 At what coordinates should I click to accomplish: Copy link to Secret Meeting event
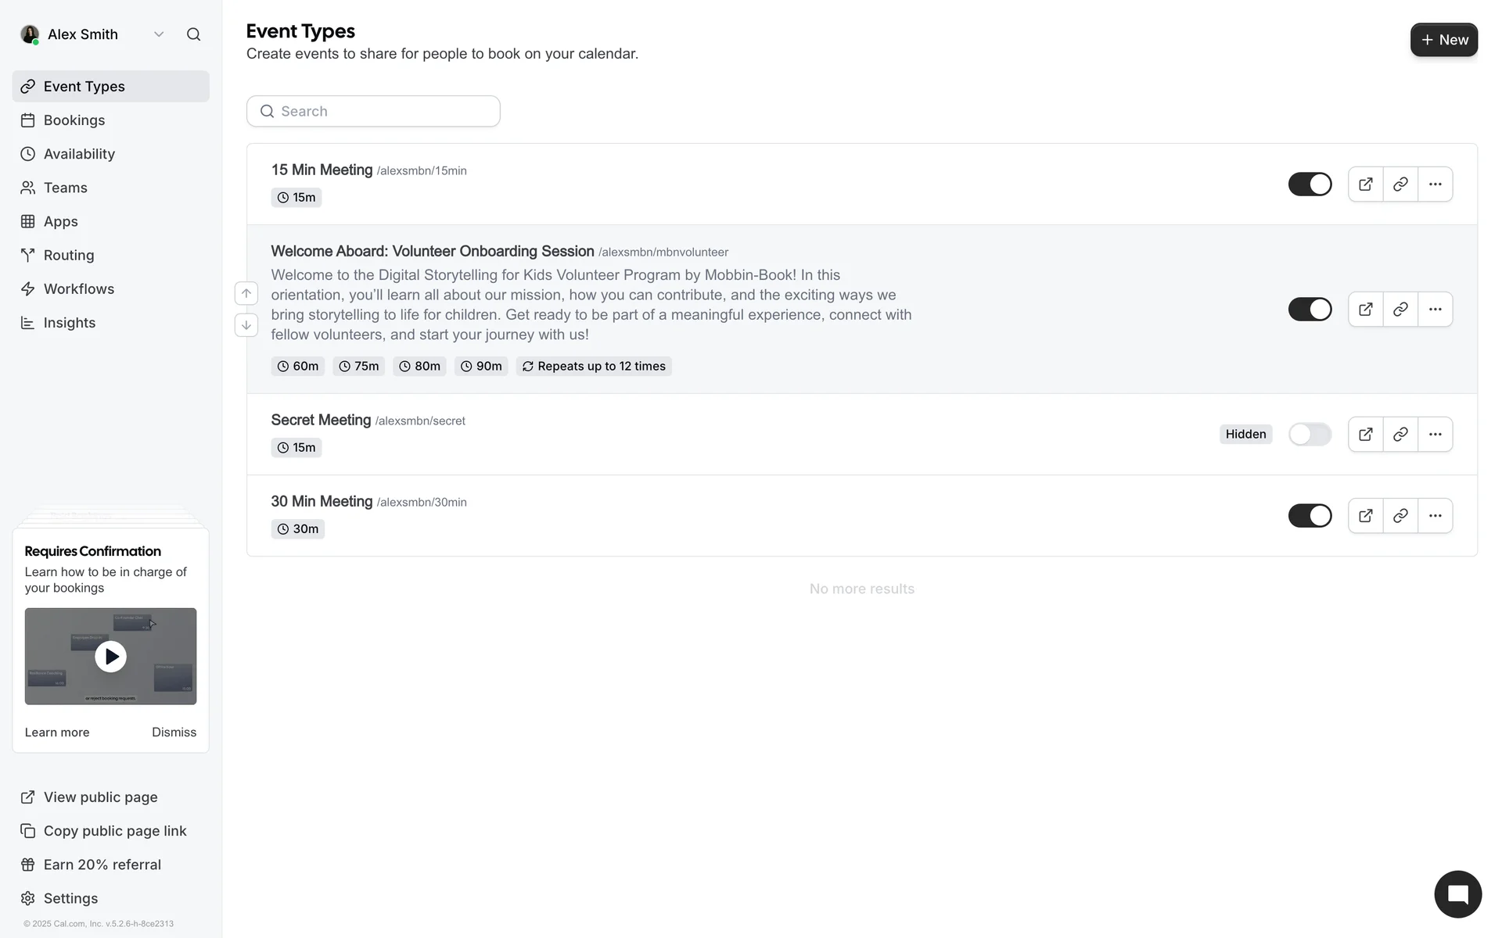coord(1400,435)
